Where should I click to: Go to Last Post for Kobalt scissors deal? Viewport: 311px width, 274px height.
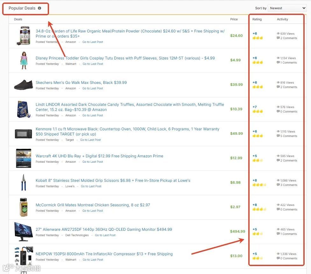91,186
